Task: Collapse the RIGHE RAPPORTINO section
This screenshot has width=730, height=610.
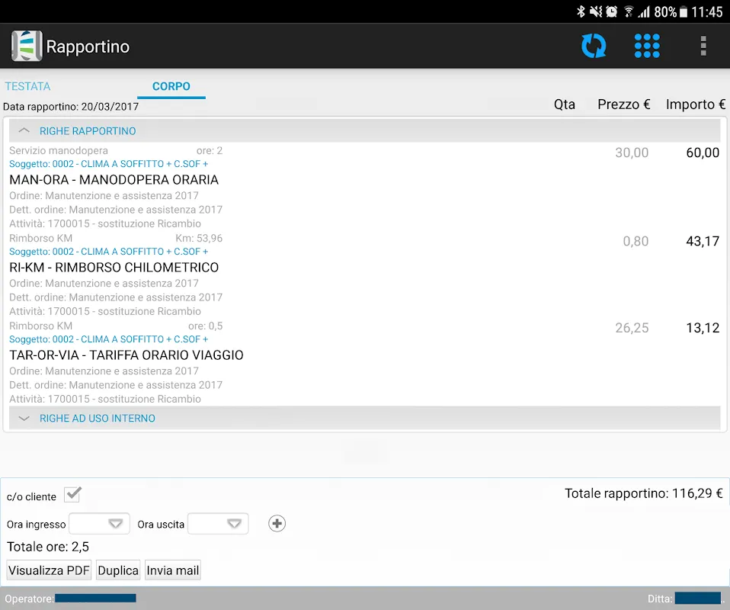Action: pyautogui.click(x=24, y=131)
